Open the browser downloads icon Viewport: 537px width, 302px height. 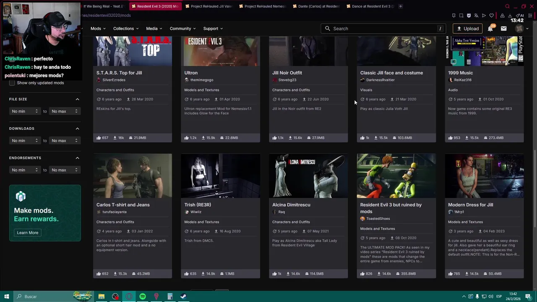pos(510,16)
